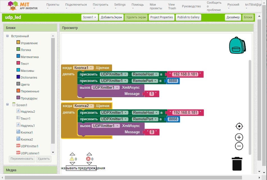This screenshot has height=180, width=267.
Task: Click the Publish to Gallery button
Action: pyautogui.click(x=188, y=17)
